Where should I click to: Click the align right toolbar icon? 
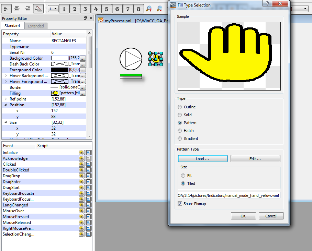28,9
